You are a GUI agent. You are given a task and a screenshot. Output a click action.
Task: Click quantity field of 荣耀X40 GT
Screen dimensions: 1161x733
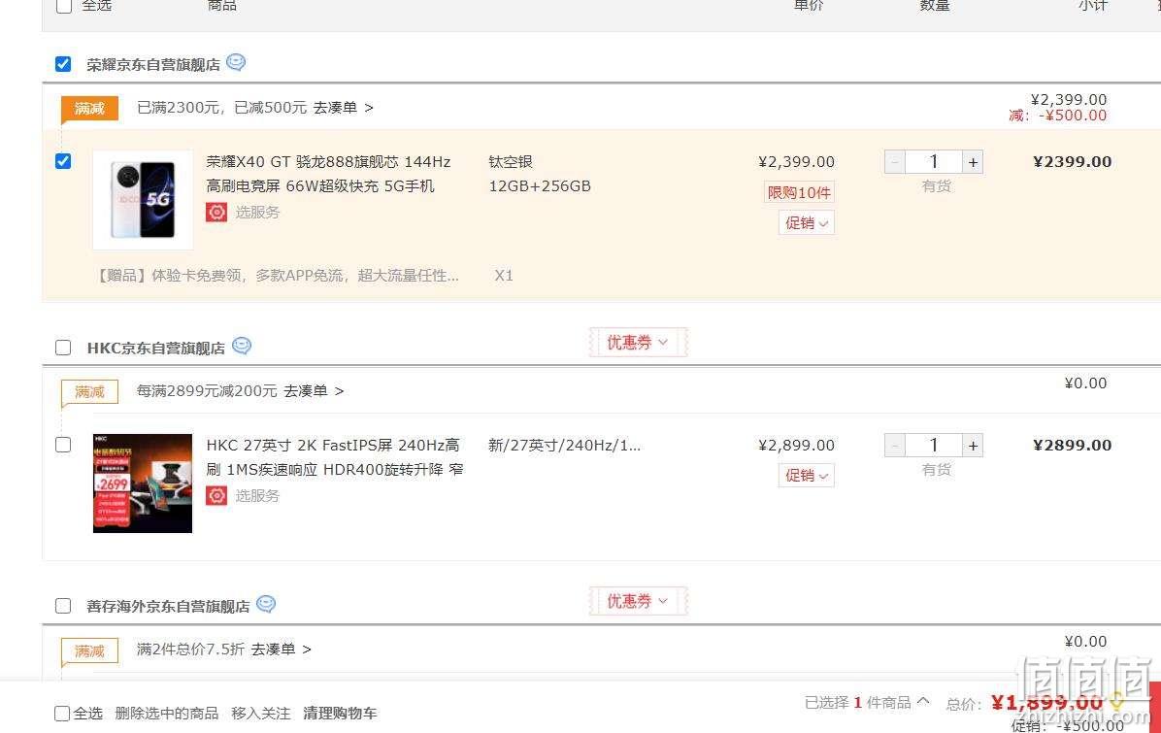click(x=934, y=162)
